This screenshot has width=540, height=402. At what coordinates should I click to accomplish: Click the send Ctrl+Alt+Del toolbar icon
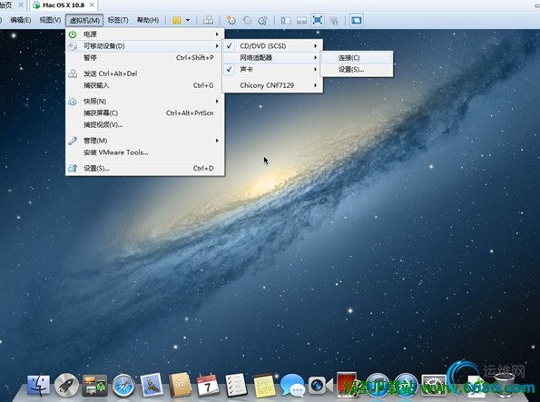coord(208,20)
